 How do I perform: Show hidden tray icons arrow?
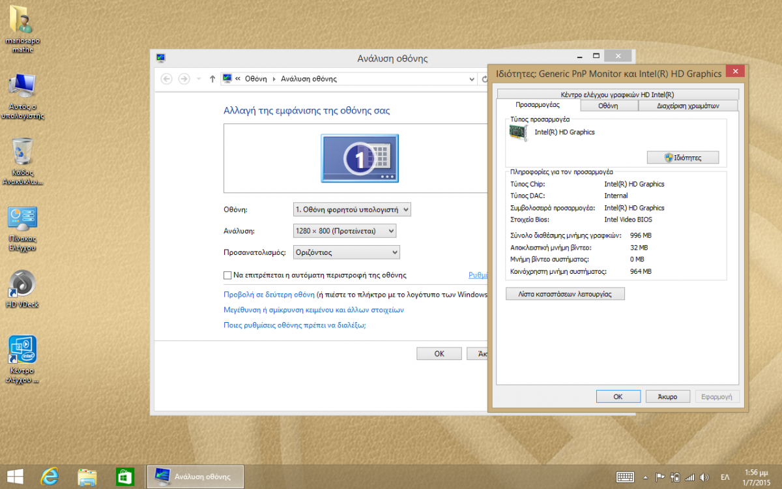pos(645,477)
